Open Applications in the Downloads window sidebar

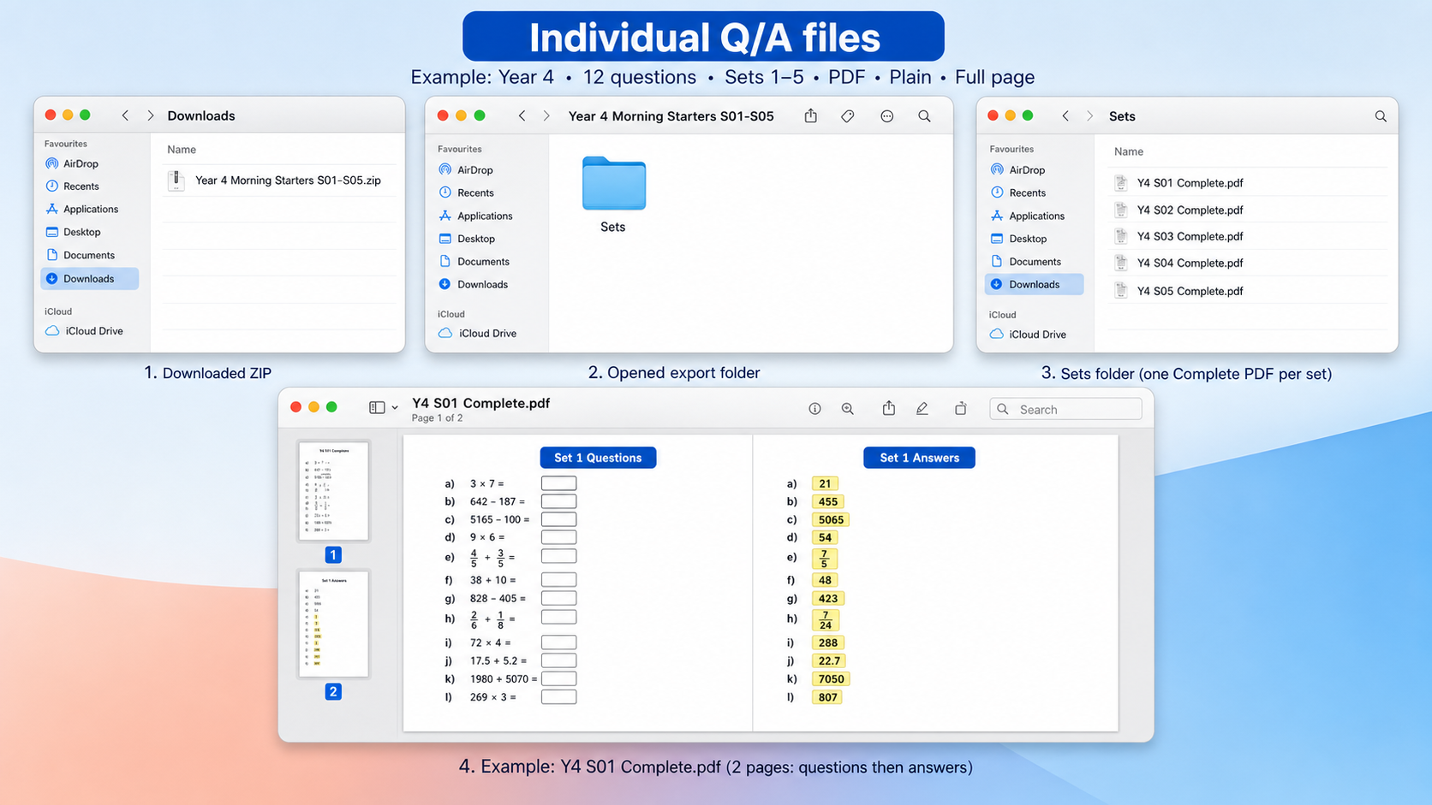click(x=81, y=209)
